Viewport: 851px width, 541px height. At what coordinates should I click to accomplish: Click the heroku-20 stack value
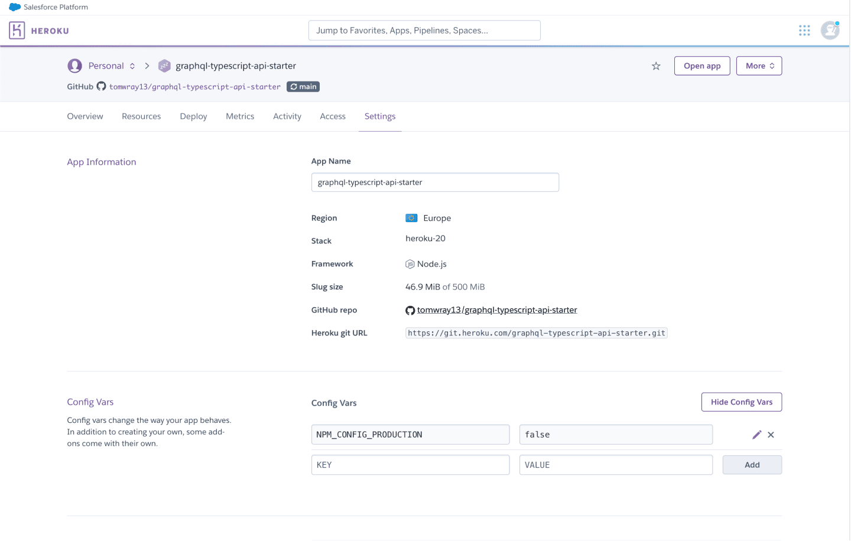(x=425, y=239)
